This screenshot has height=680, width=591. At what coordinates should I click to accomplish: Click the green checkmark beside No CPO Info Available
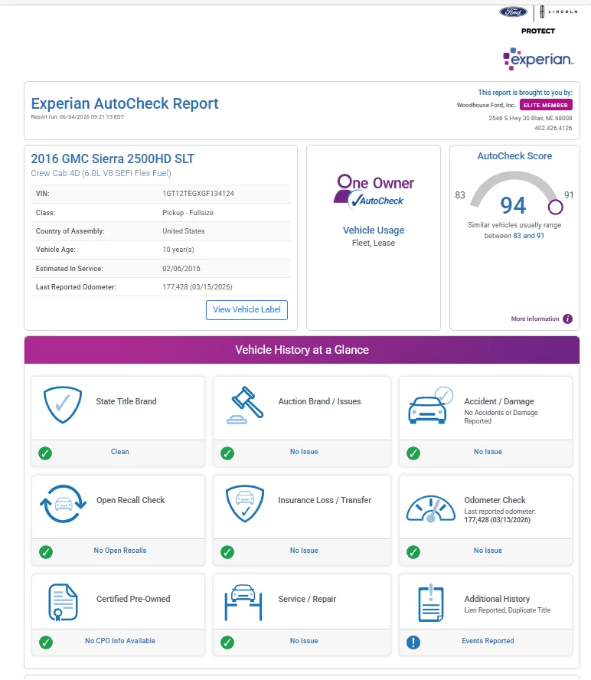[x=45, y=642]
